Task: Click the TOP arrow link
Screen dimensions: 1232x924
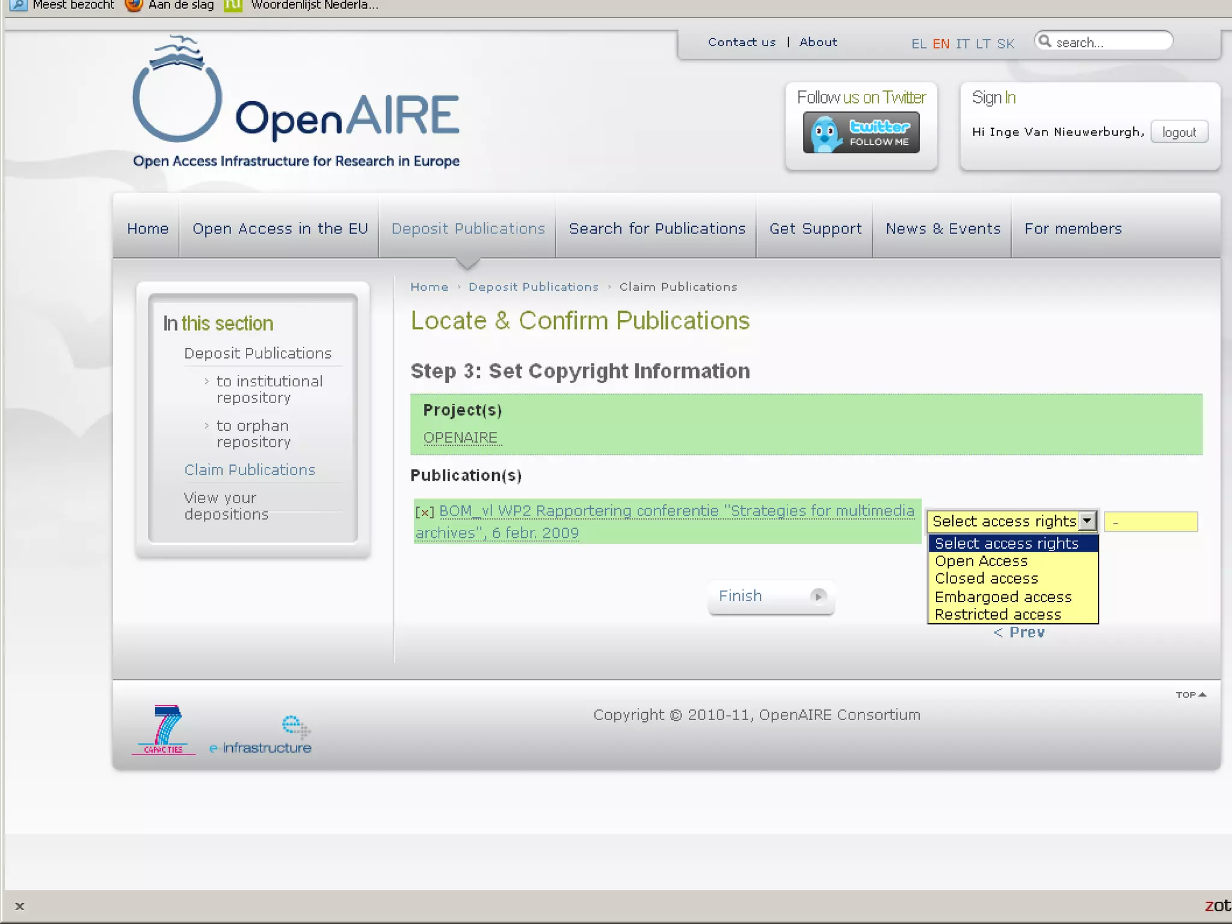Action: coord(1190,694)
